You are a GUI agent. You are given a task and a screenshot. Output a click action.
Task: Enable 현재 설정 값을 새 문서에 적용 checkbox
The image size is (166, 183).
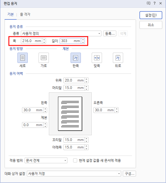[75, 160]
